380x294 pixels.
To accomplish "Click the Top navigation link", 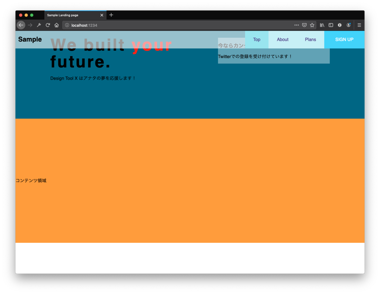I will (x=257, y=39).
